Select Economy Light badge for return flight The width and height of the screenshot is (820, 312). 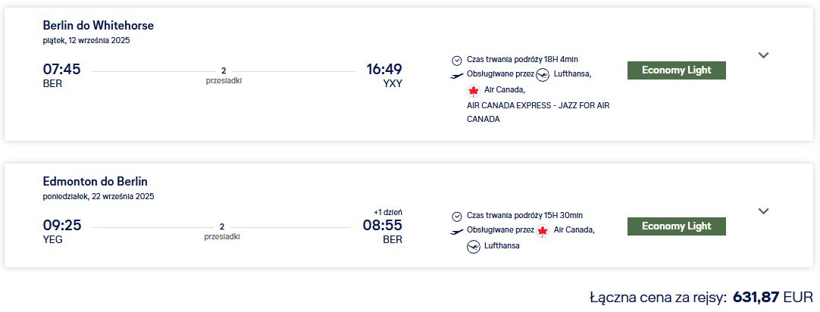(x=676, y=226)
